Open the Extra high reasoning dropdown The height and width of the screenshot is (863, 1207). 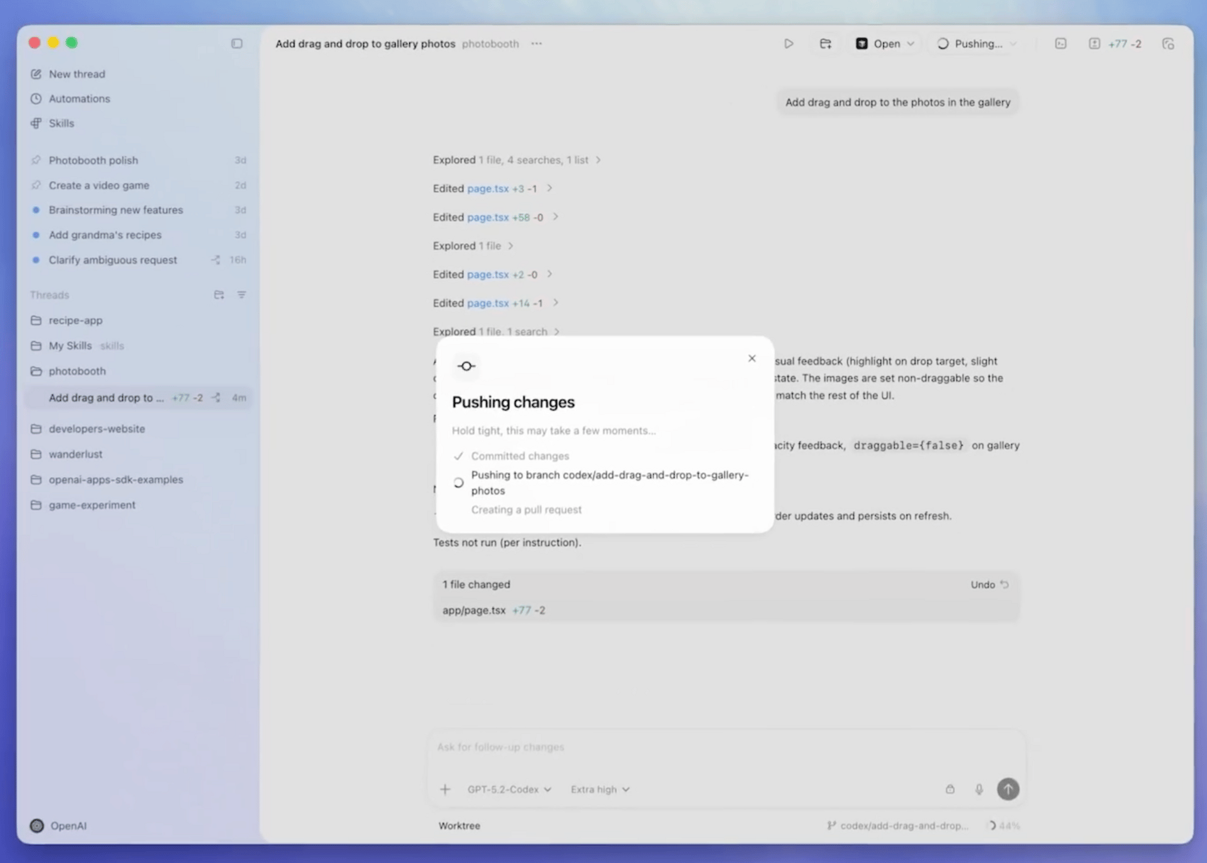[600, 789]
